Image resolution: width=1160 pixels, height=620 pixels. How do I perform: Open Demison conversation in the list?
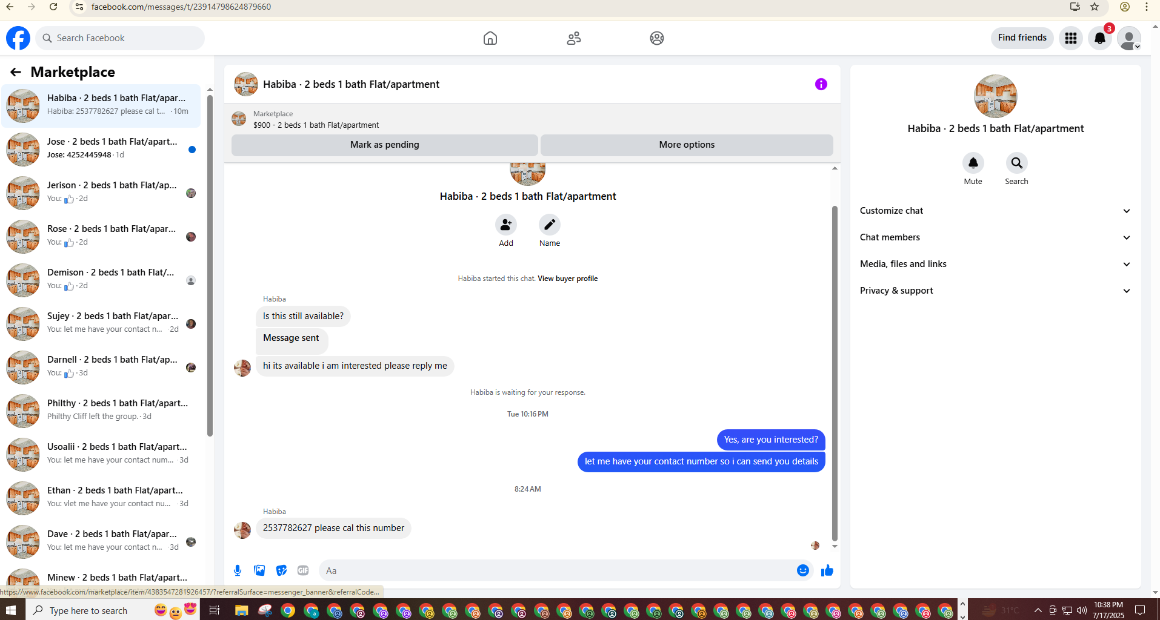[101, 280]
